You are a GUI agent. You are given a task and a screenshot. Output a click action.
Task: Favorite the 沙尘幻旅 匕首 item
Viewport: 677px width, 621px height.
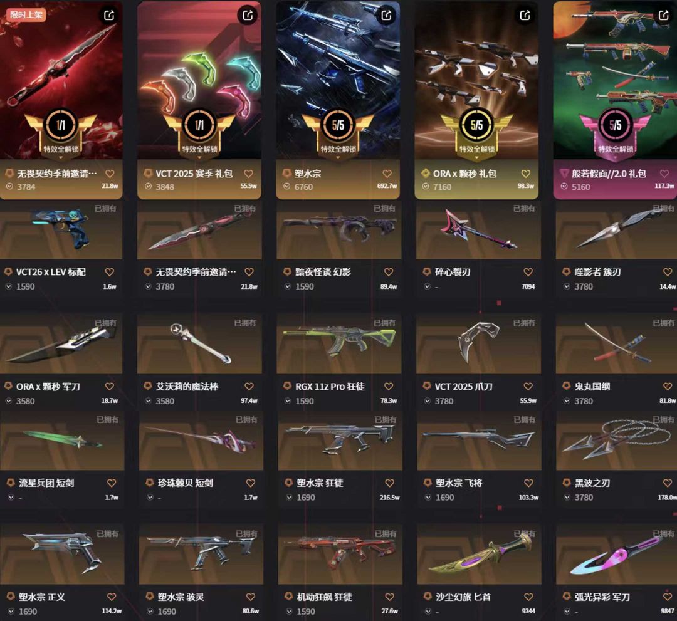tap(528, 597)
